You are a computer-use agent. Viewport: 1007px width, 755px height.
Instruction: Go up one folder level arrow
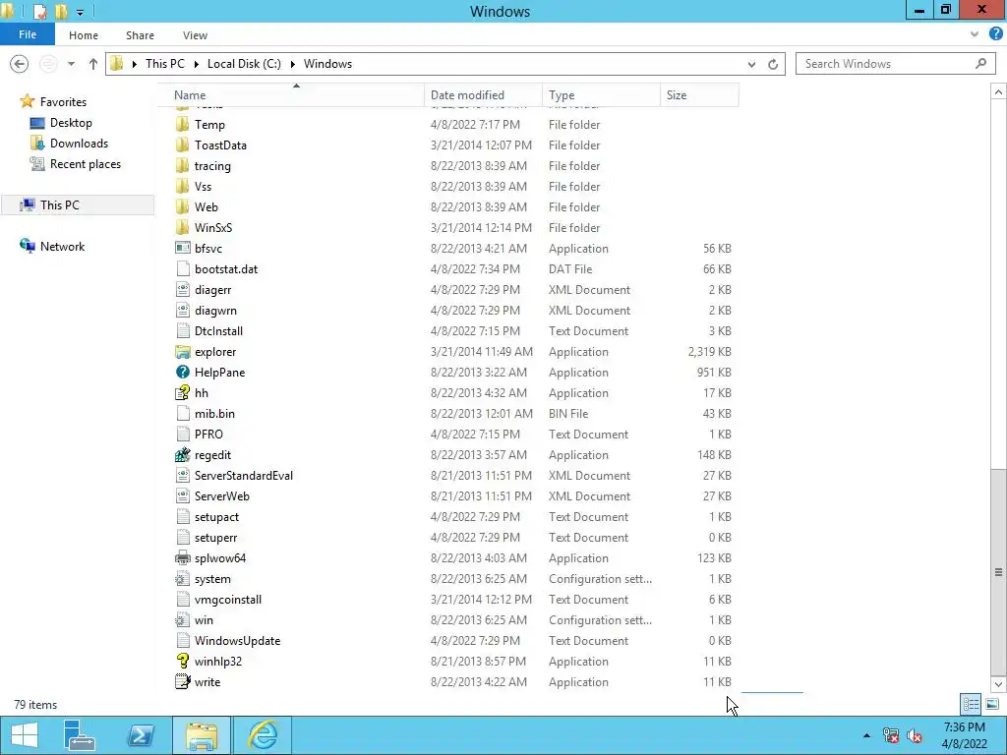[93, 64]
